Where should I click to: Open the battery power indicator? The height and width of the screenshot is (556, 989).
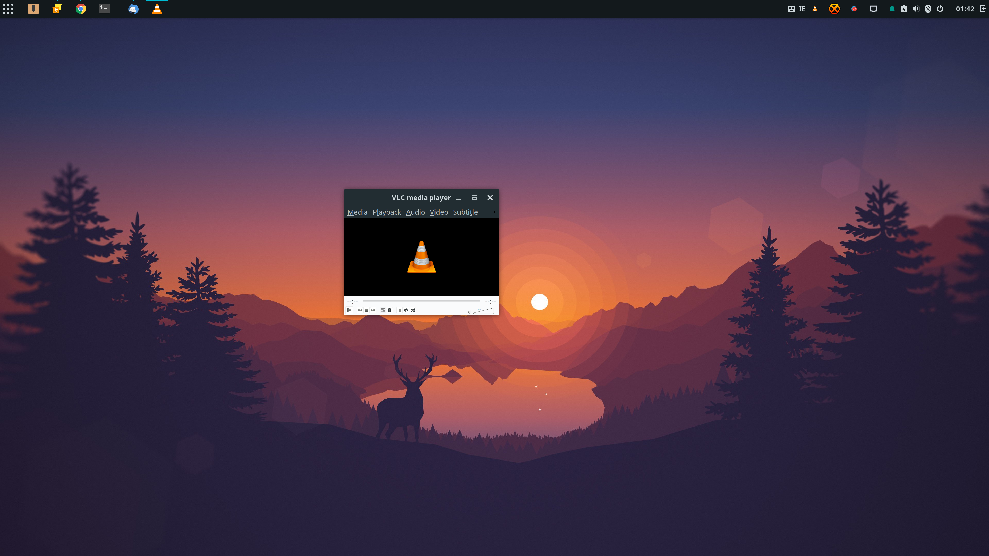tap(904, 9)
